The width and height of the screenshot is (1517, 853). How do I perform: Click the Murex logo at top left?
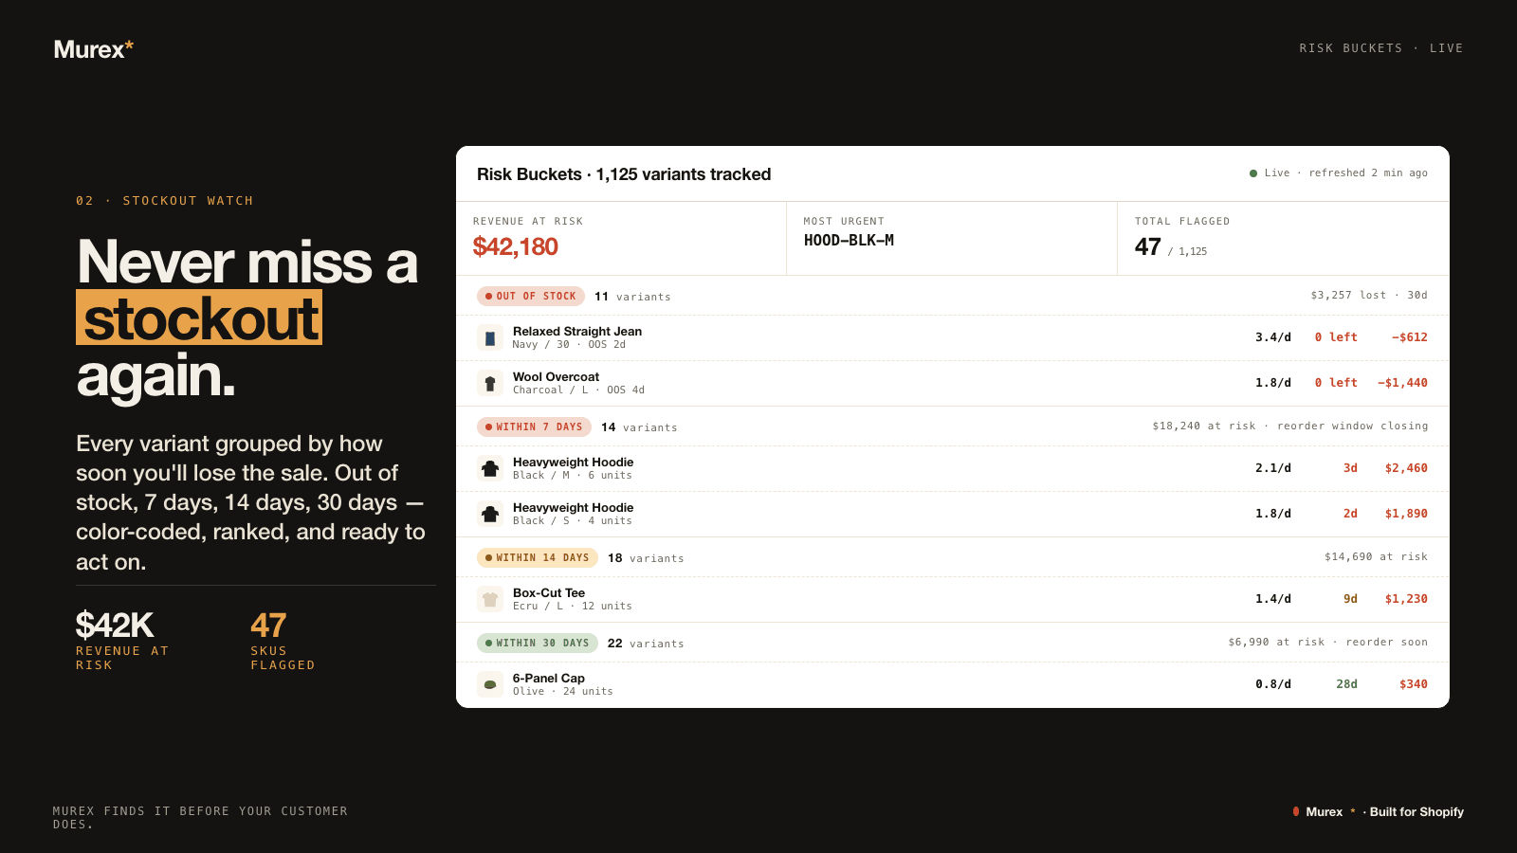94,49
